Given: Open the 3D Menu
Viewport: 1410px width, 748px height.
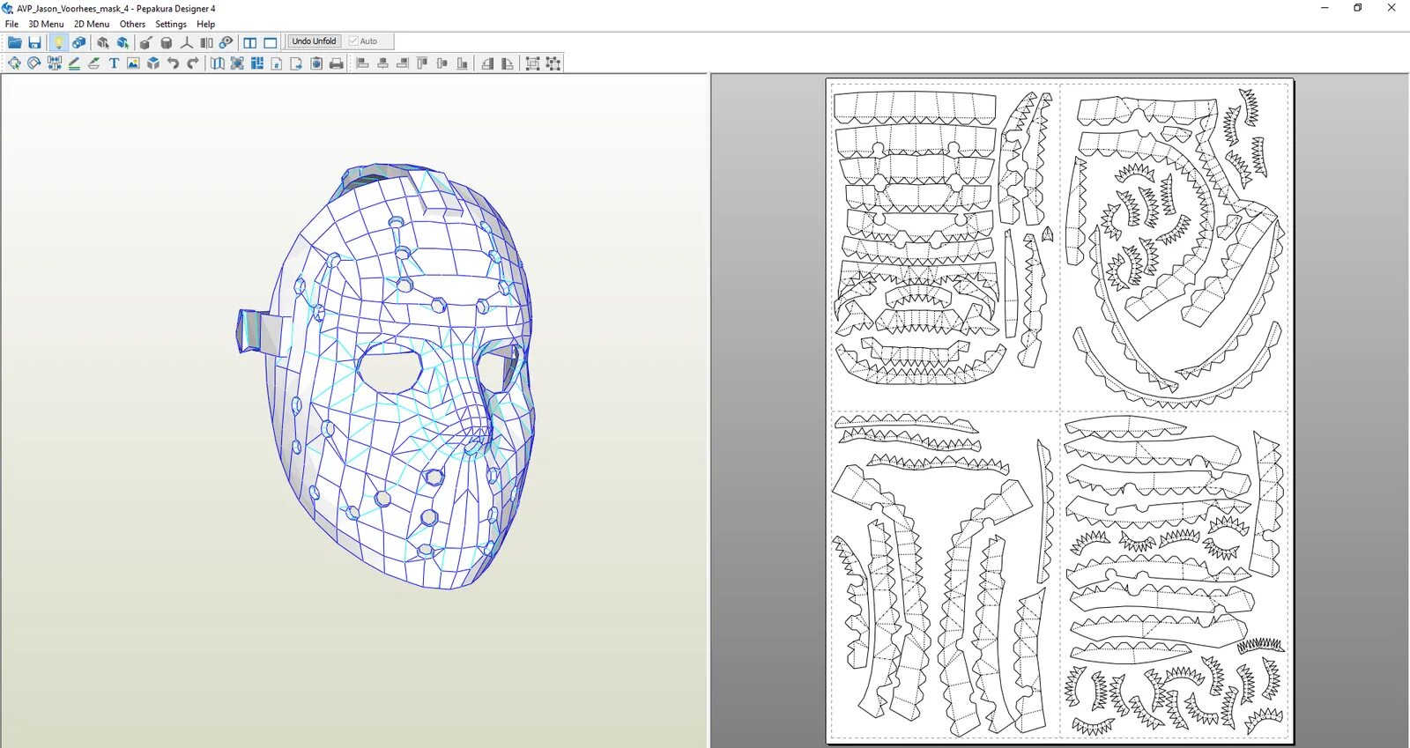Looking at the screenshot, I should (46, 25).
